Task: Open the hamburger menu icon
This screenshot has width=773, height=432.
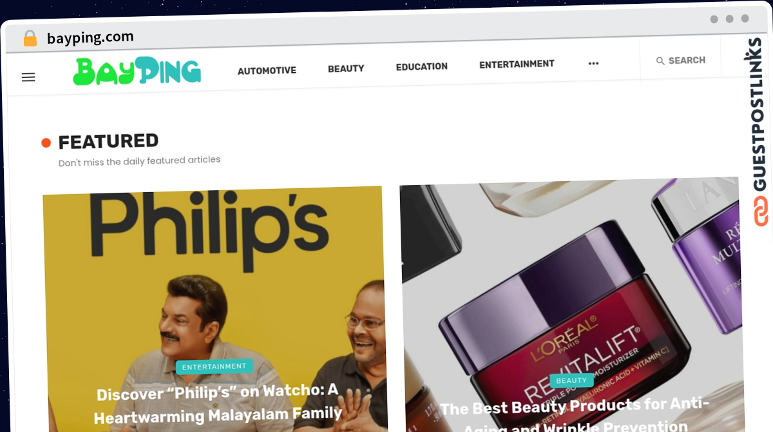Action: [x=28, y=77]
